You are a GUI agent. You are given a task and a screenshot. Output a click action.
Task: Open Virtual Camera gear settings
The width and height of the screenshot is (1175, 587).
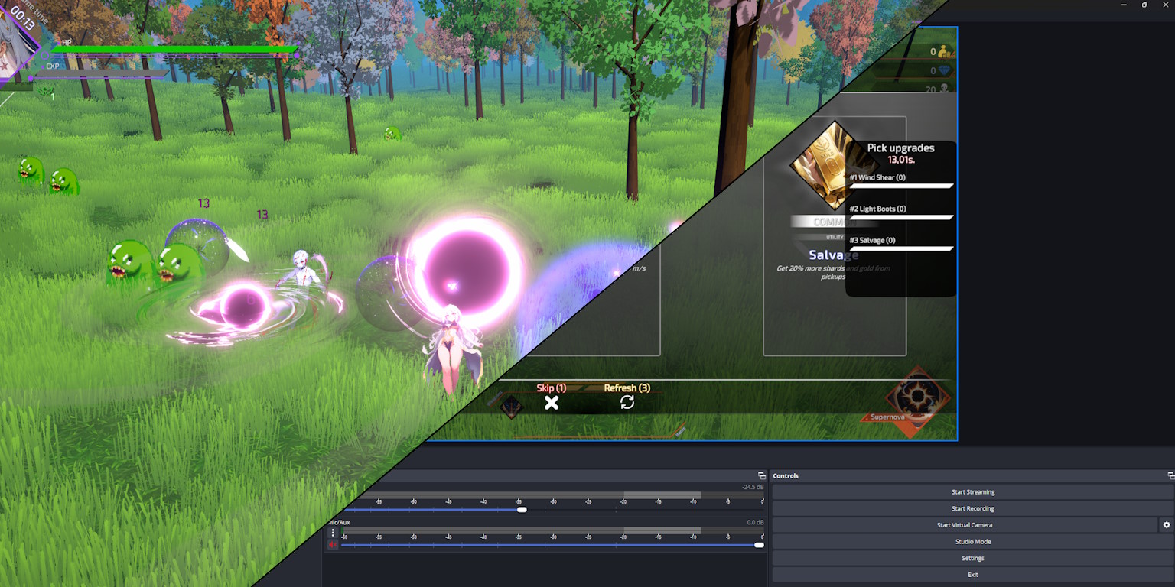tap(1166, 525)
